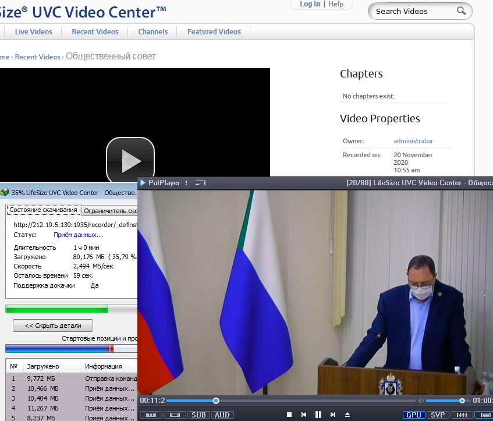Click the Recent Videos breadcrumb link
Screen dimensions: 493x421
coord(37,57)
